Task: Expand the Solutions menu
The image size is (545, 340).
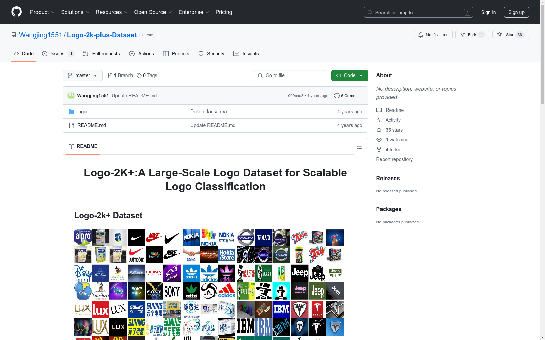Action: coord(75,12)
